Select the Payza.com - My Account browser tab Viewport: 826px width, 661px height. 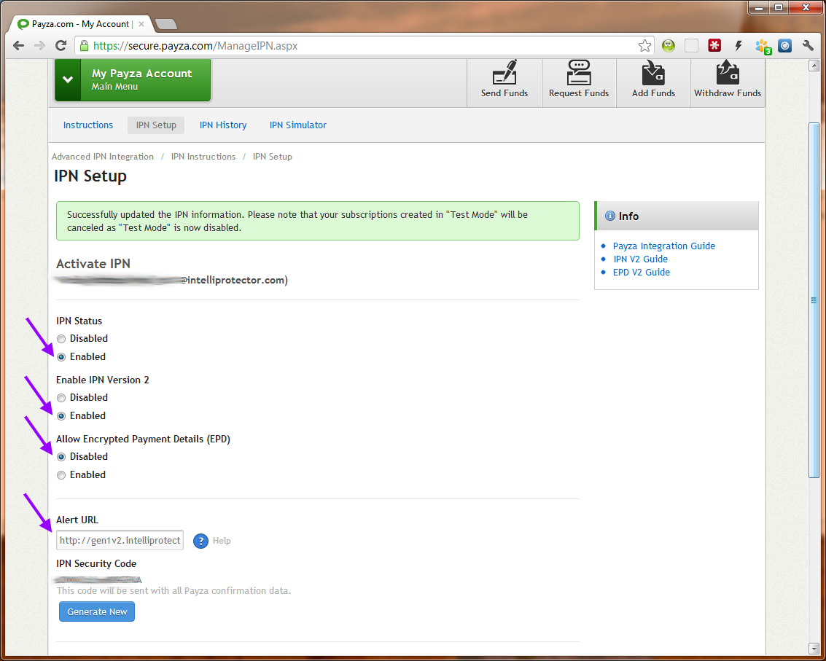(x=81, y=24)
